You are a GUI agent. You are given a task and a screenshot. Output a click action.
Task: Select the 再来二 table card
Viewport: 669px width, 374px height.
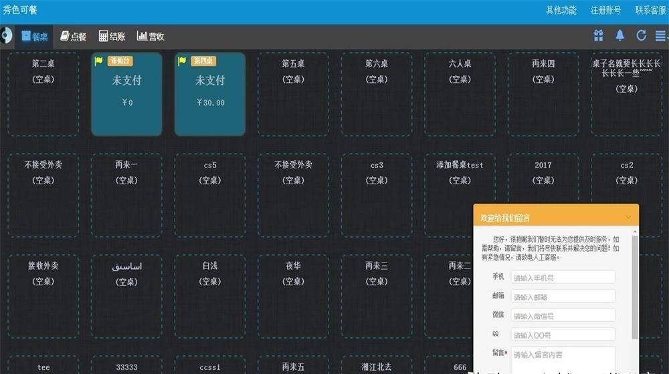click(x=449, y=296)
